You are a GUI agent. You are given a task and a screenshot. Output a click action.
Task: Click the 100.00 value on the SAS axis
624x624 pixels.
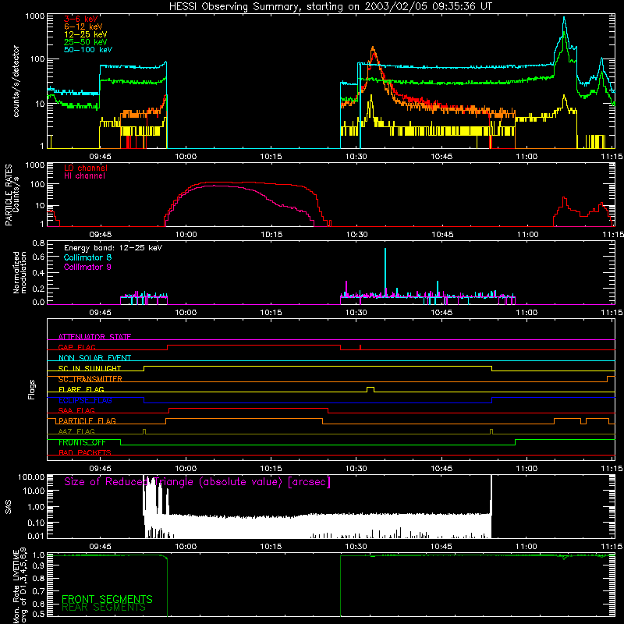pyautogui.click(x=31, y=477)
